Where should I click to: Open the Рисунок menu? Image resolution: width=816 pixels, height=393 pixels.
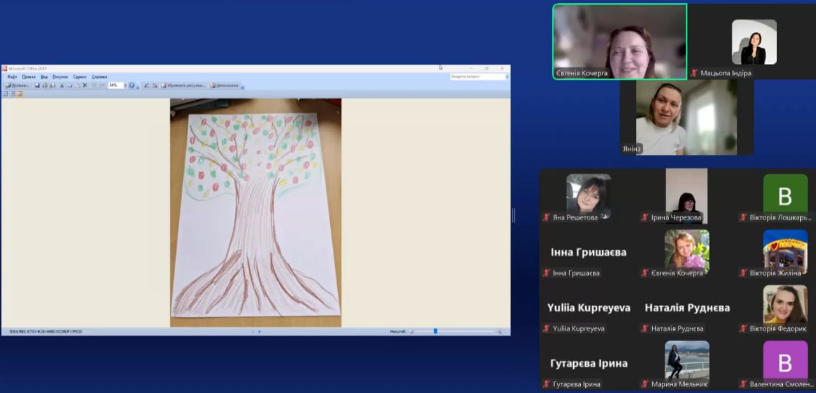pyautogui.click(x=60, y=77)
